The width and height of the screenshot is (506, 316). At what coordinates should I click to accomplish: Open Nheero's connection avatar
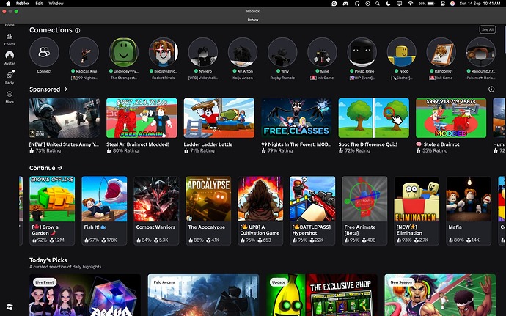203,52
